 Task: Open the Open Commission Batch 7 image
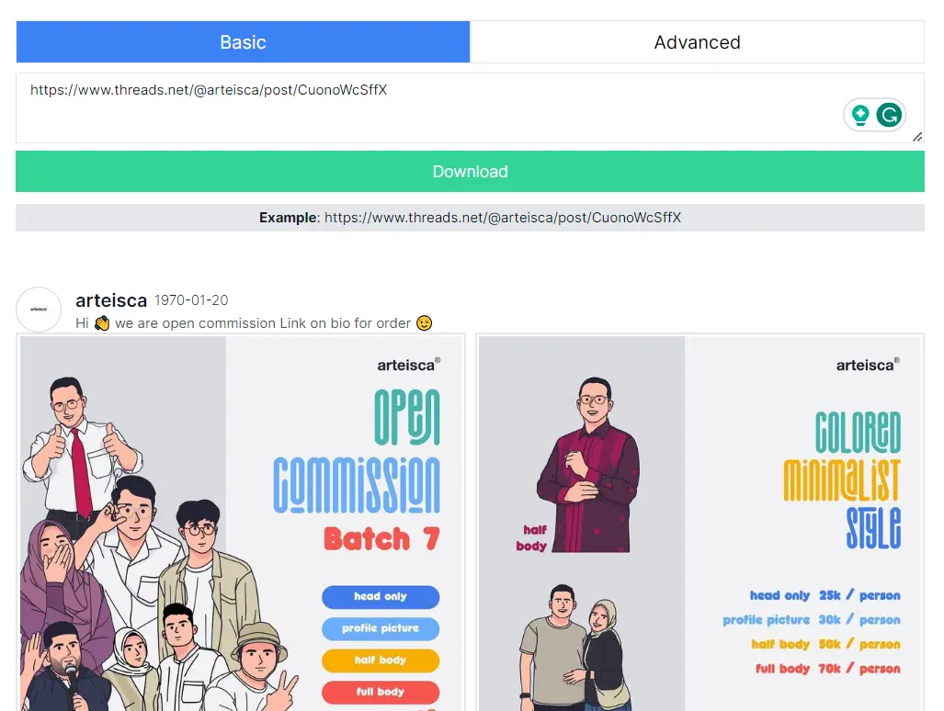pos(241,522)
